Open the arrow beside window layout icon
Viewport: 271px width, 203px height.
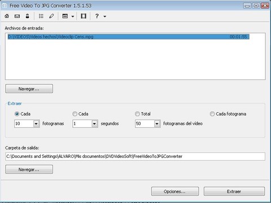73,16
